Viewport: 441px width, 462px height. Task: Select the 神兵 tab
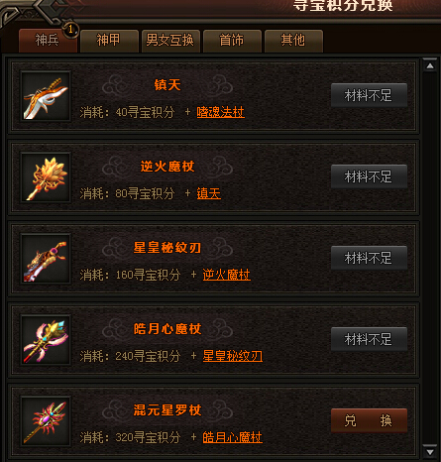(x=48, y=41)
